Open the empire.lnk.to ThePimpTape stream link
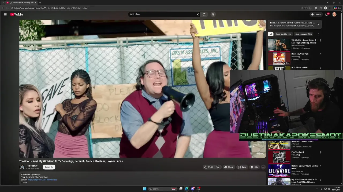343x192 pixels. (42, 180)
